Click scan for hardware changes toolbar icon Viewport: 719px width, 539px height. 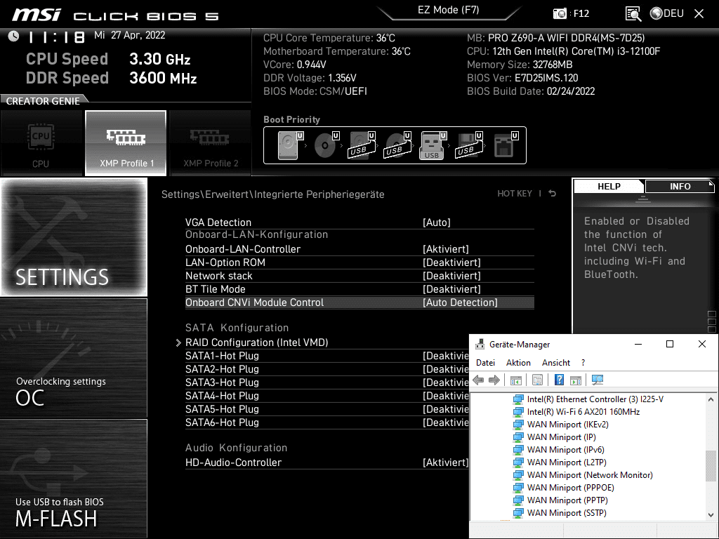pos(598,380)
